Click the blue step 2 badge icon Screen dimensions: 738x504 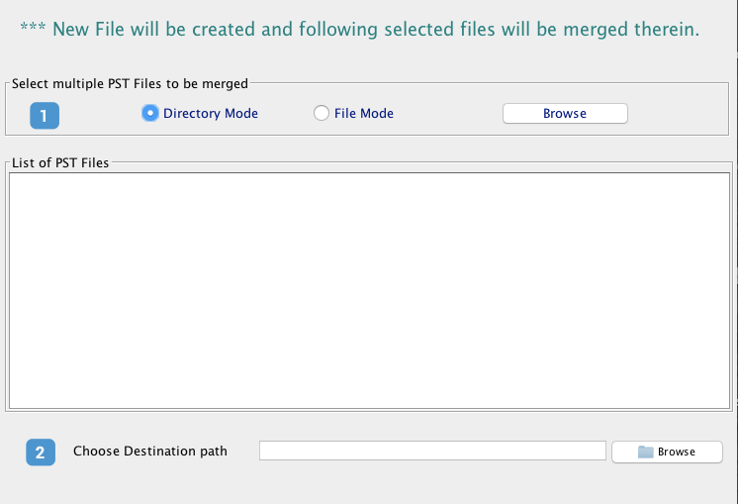click(x=41, y=453)
